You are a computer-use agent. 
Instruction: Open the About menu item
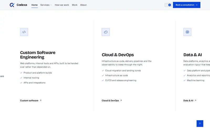pyautogui.click(x=83, y=5)
